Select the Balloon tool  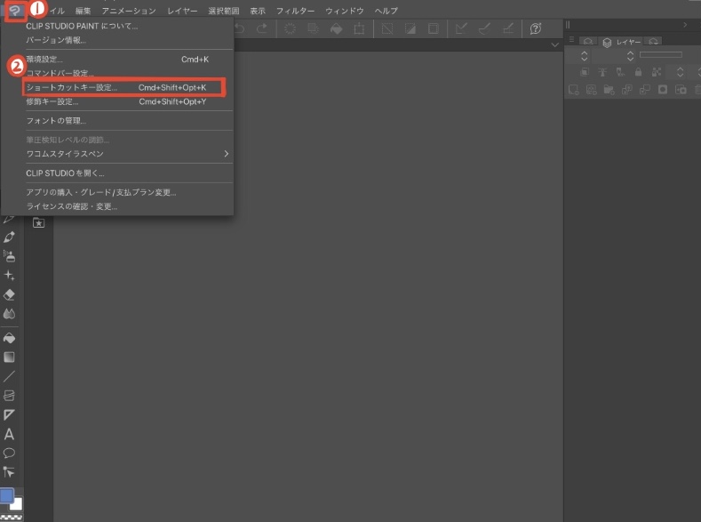tap(10, 454)
